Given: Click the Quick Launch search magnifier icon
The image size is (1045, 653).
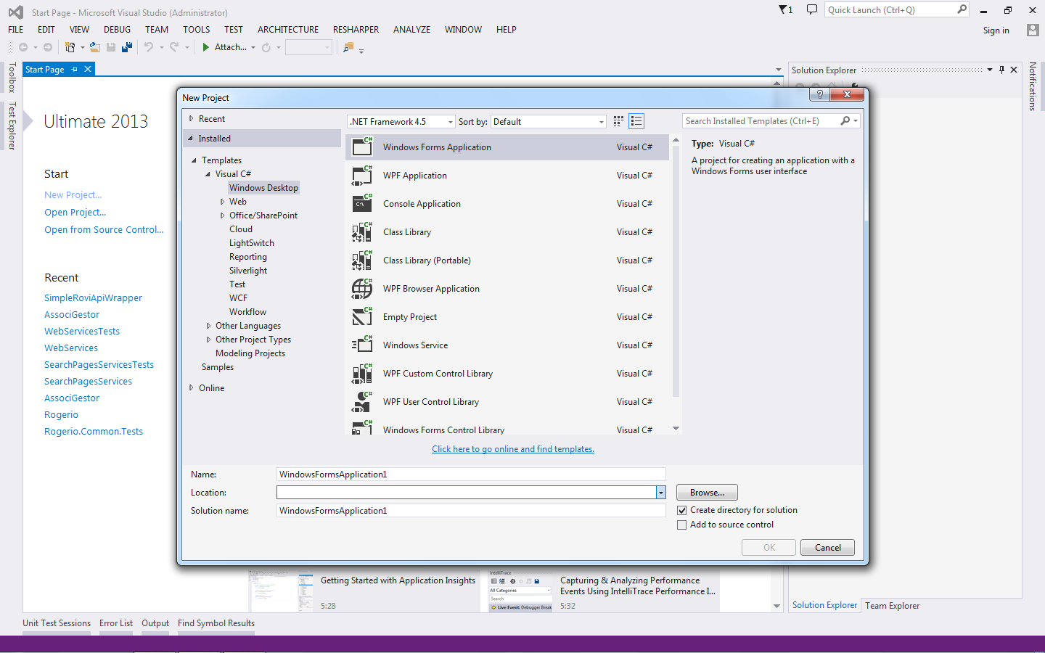Looking at the screenshot, I should [962, 9].
